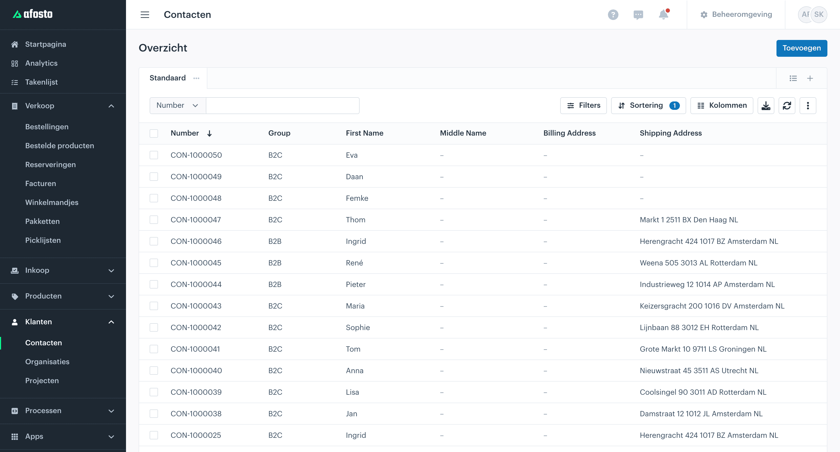
Task: Toggle the hamburger sidebar menu
Action: coord(145,15)
